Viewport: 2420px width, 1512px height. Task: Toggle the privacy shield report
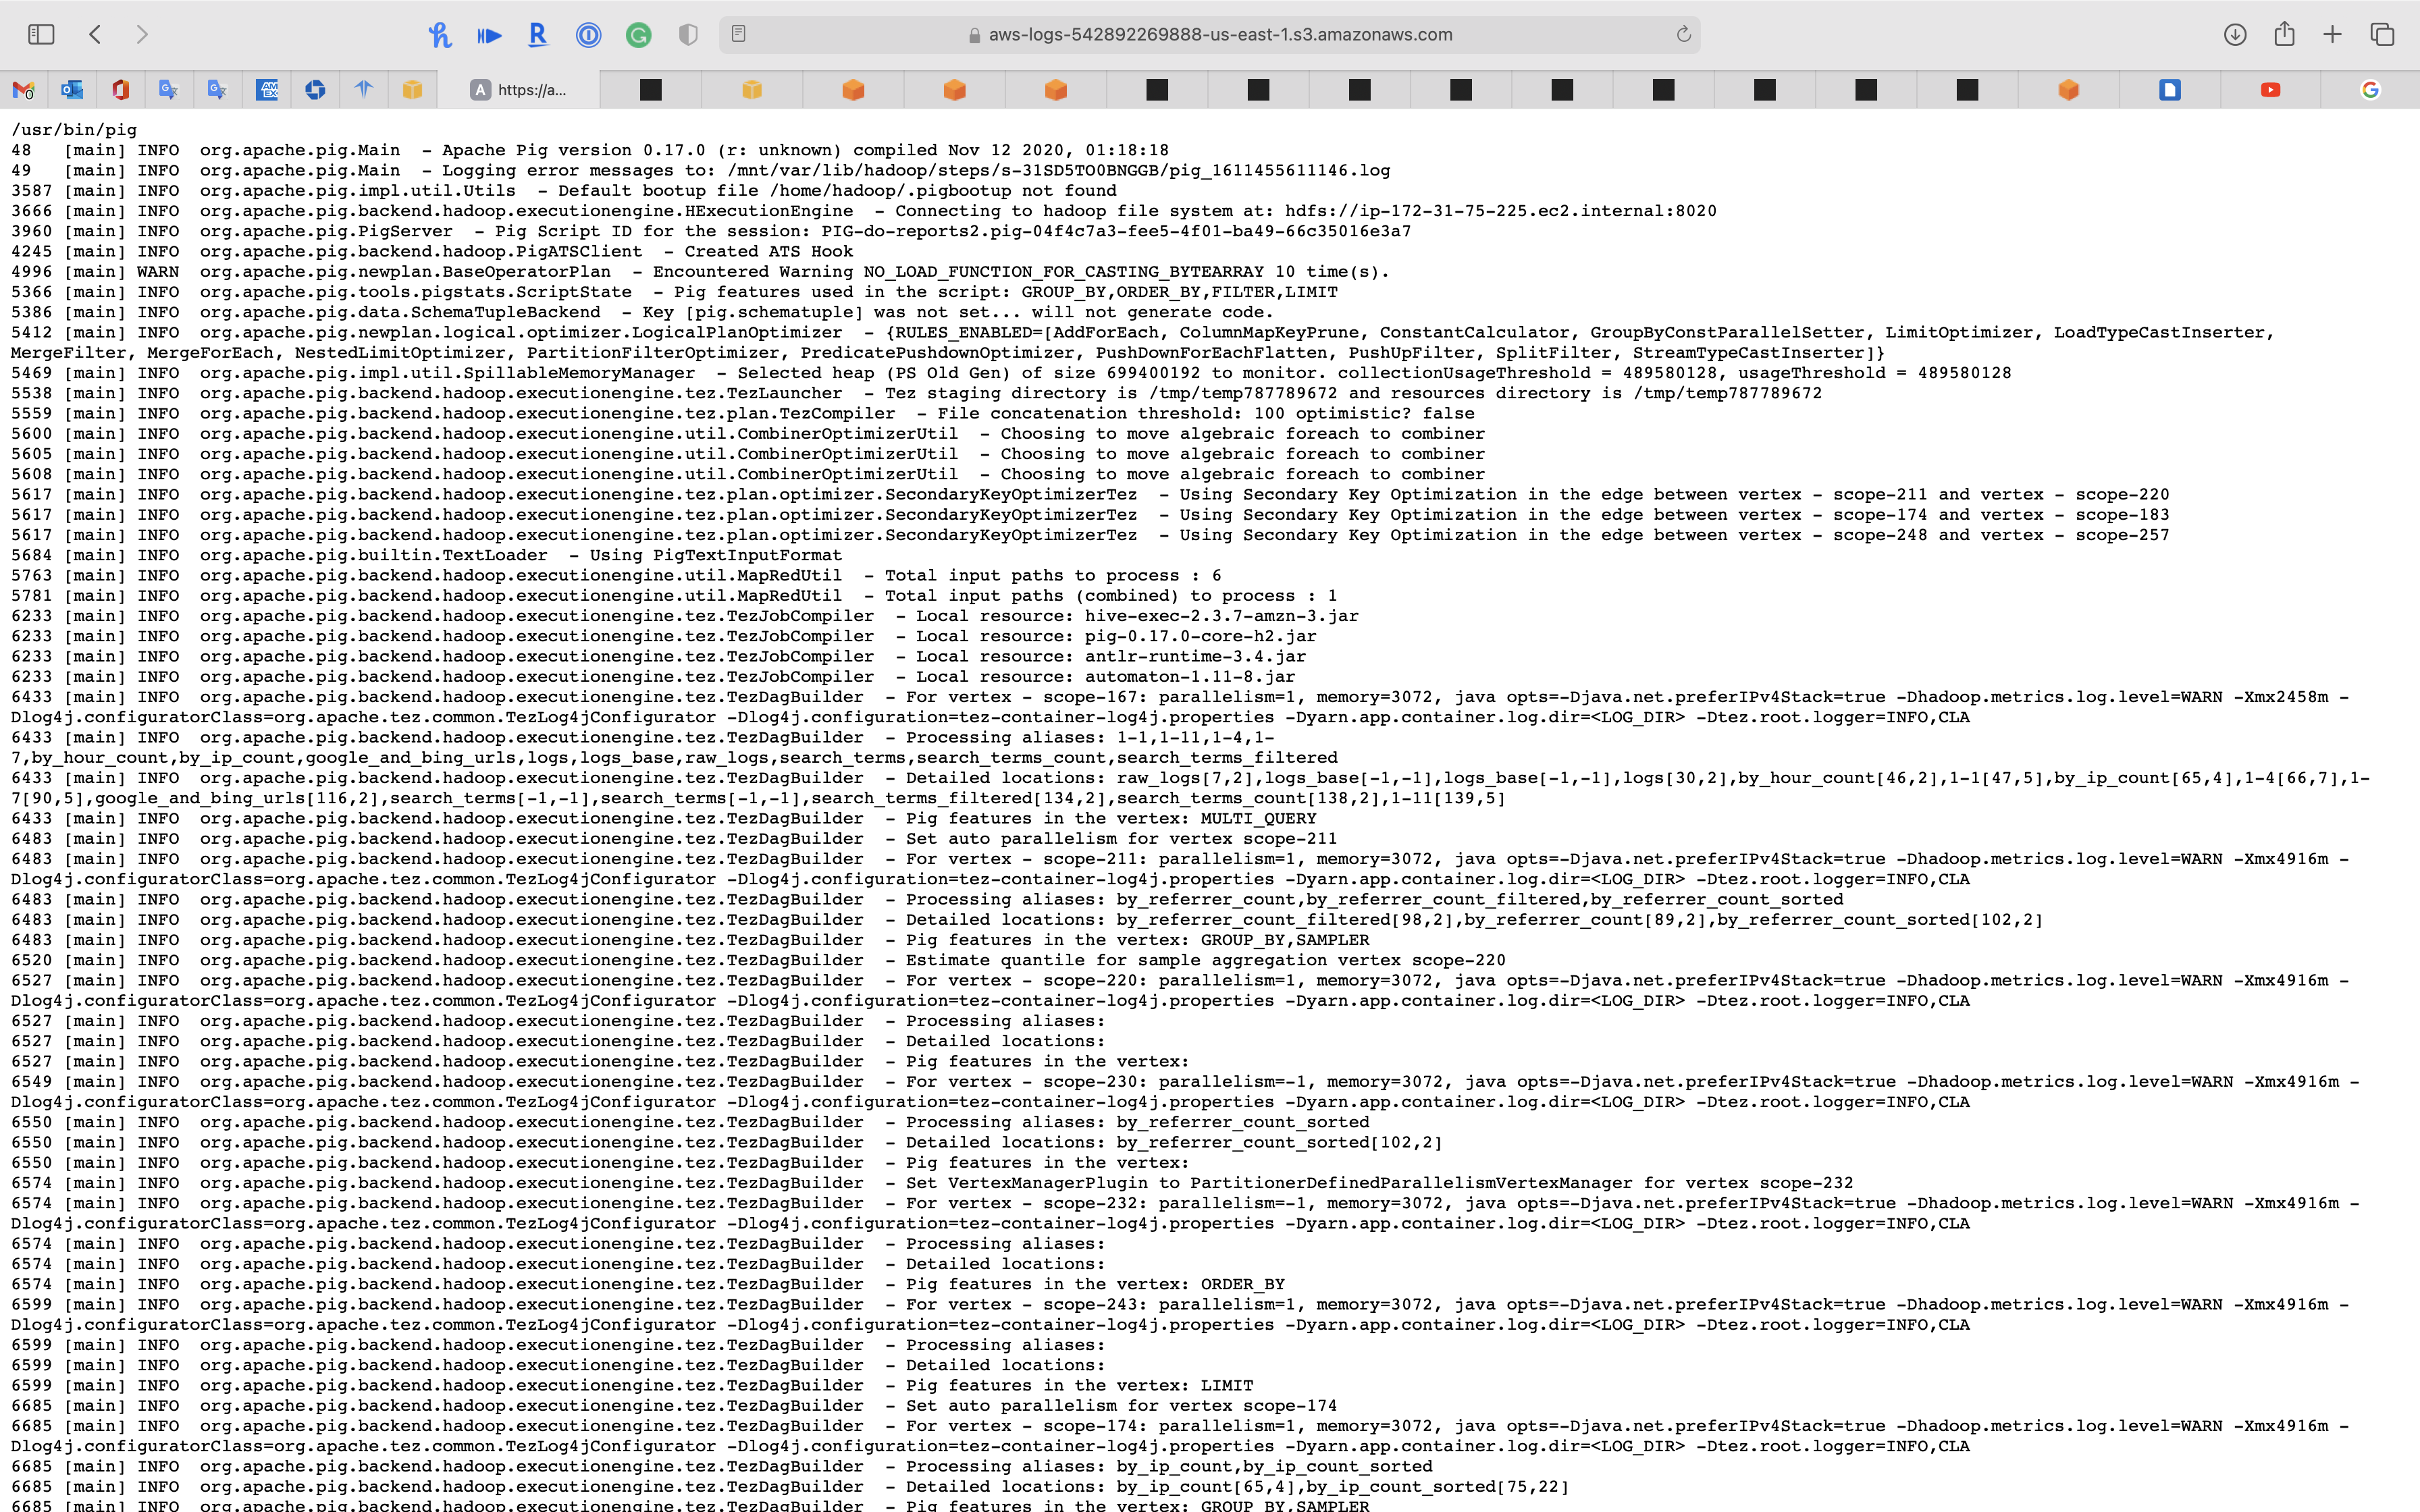[x=688, y=35]
